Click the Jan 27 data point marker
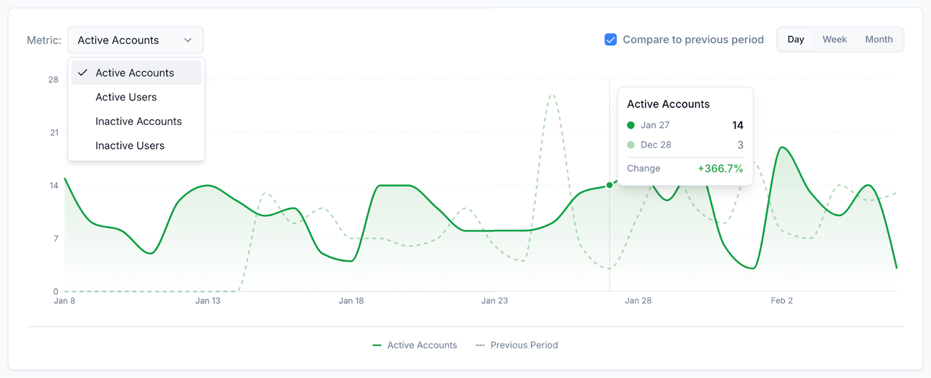 [609, 185]
